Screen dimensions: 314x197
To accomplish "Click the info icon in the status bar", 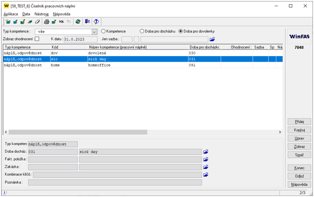I will [x=5, y=192].
